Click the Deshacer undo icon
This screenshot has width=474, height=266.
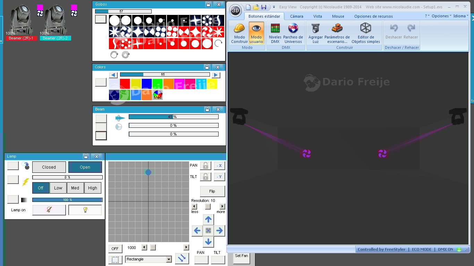click(394, 28)
